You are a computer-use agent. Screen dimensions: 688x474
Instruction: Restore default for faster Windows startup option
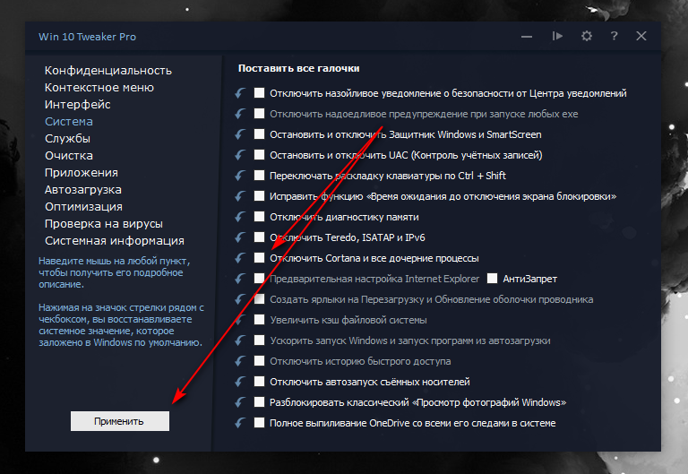[240, 340]
